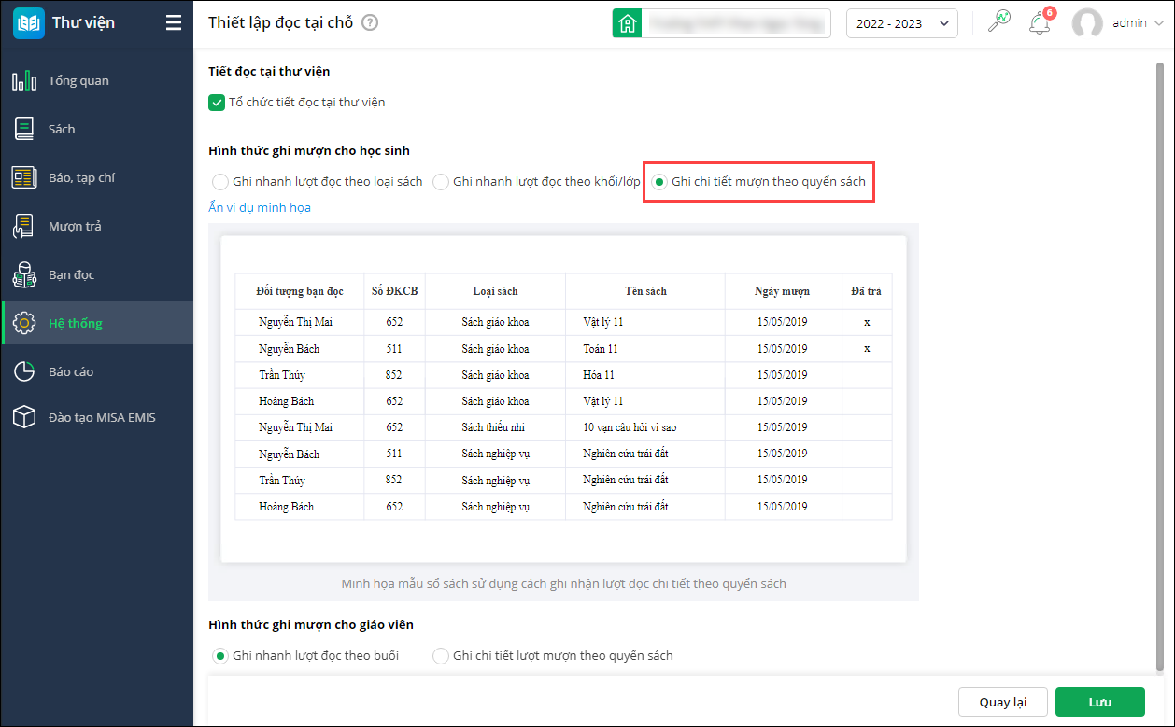Viewport: 1175px width, 727px height.
Task: Click the Tiết đọc tại thư viện heading
Action: pyautogui.click(x=269, y=71)
